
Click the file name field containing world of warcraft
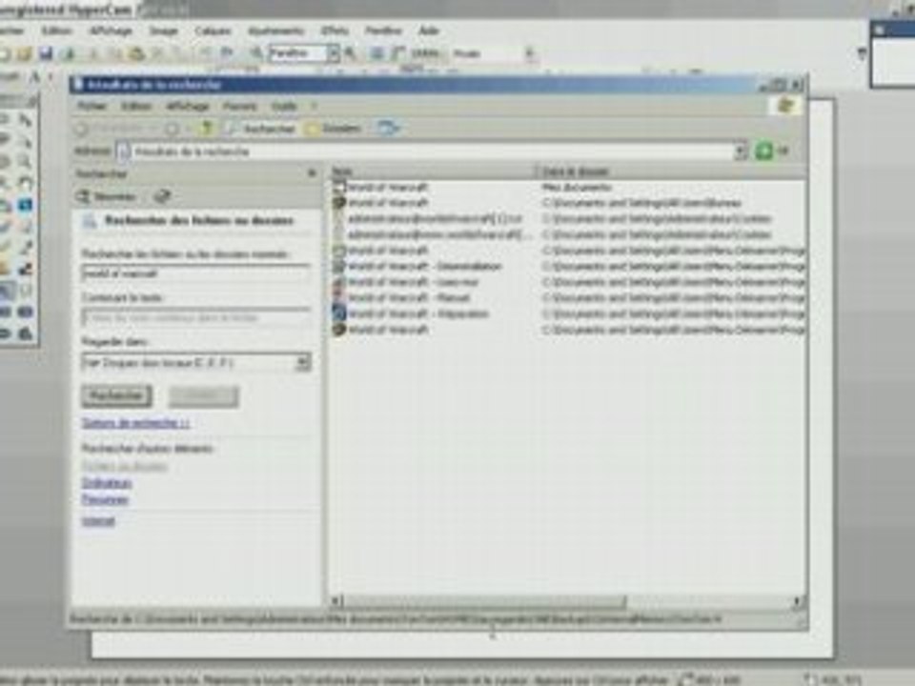(196, 273)
